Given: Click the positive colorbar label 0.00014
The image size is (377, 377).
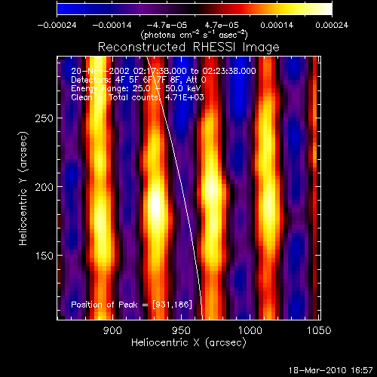Looking at the screenshot, I should click(277, 25).
